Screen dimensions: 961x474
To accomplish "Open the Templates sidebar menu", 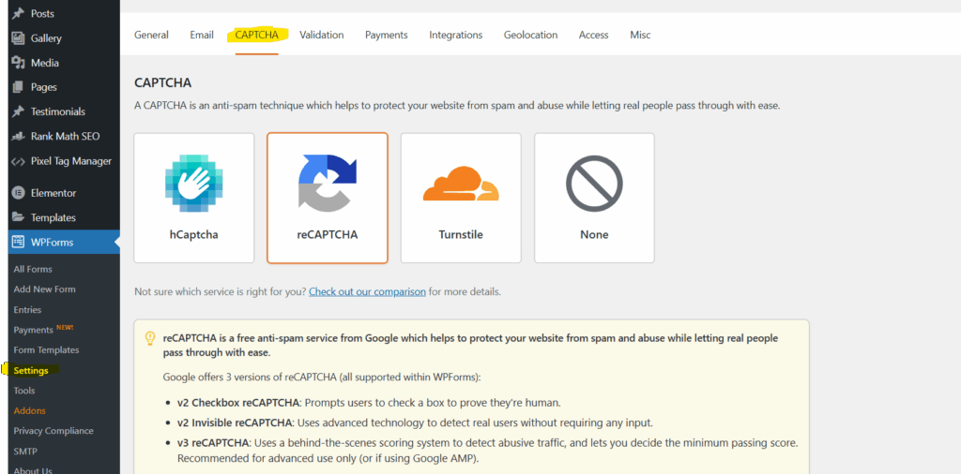I will click(x=53, y=217).
